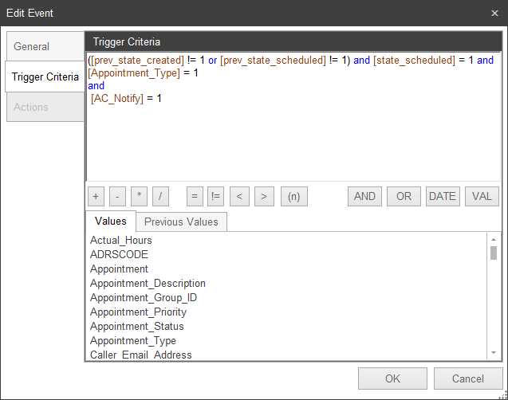
Task: Select Actual_Hours from the values list
Action: click(x=121, y=240)
